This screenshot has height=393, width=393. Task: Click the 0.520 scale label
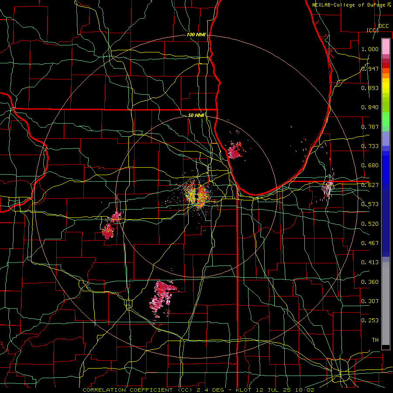(370, 224)
